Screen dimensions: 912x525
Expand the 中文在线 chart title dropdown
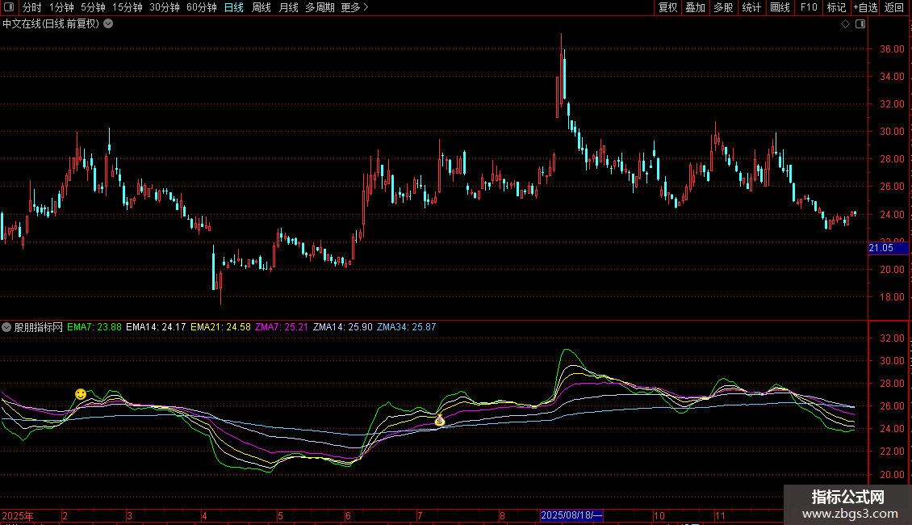(x=109, y=23)
